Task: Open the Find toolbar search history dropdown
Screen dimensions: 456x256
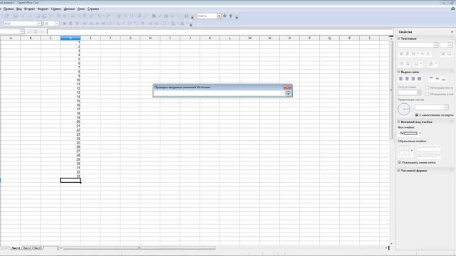Action: 219,16
